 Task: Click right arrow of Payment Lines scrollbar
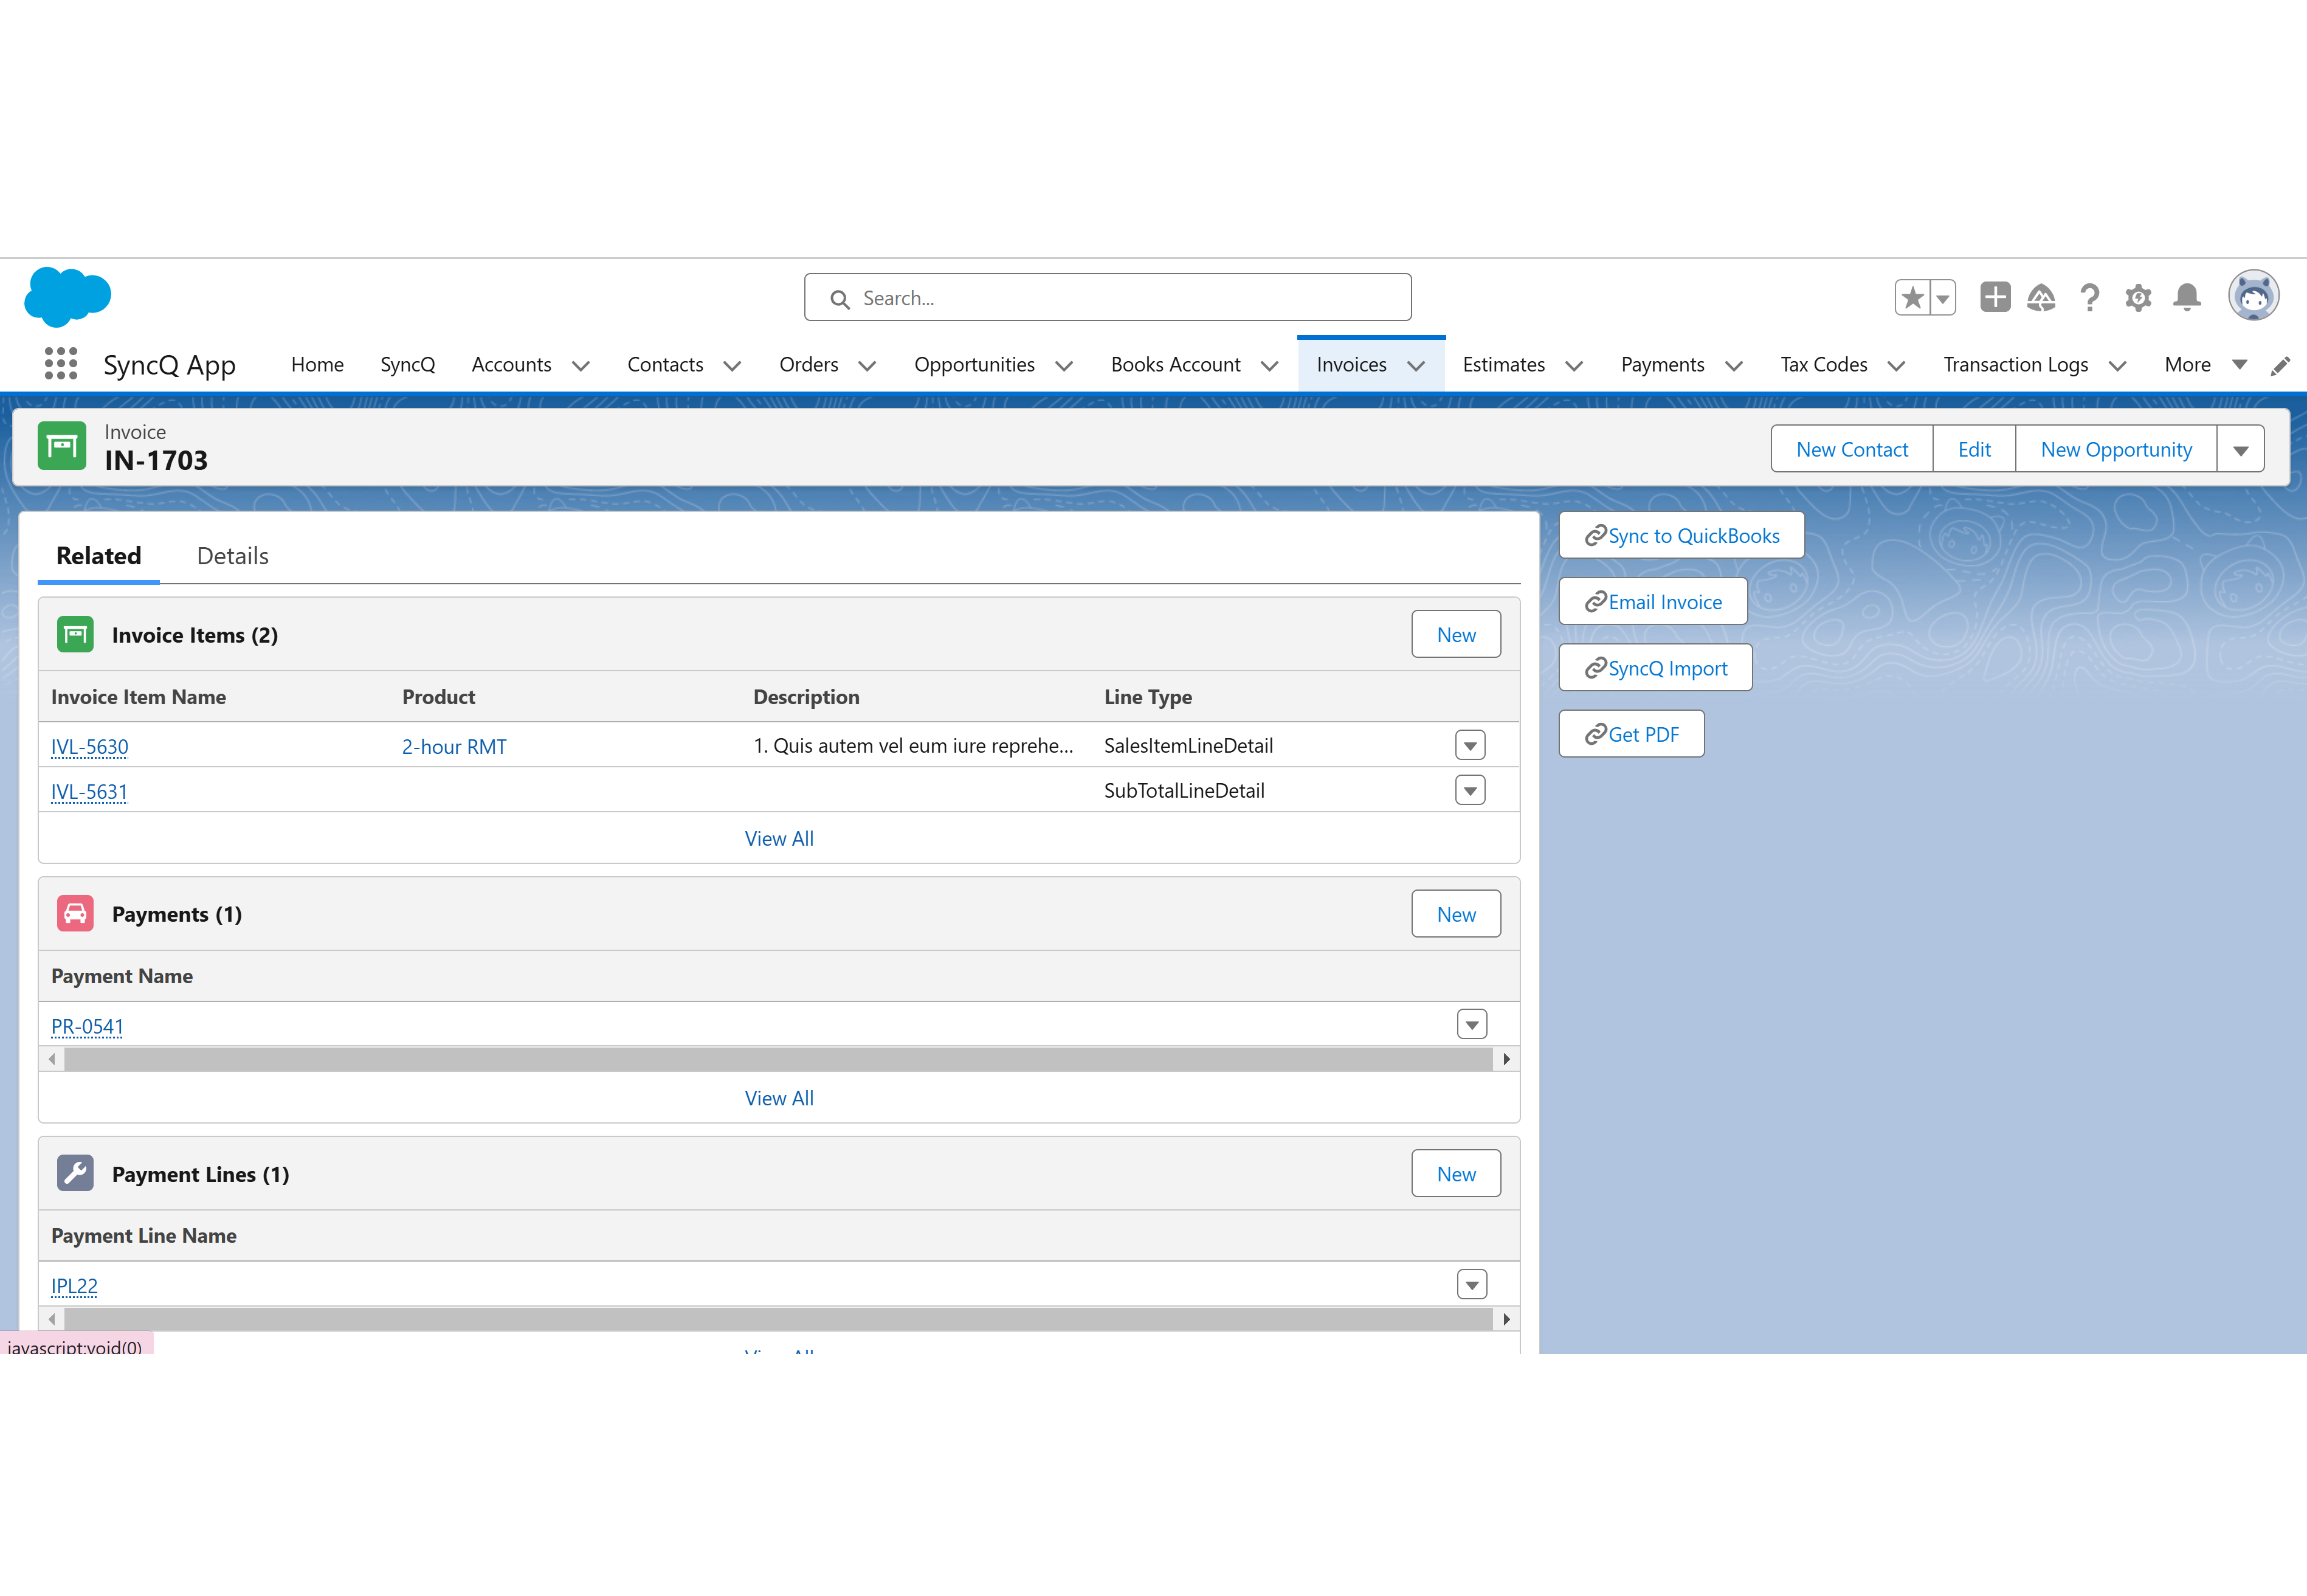1506,1319
